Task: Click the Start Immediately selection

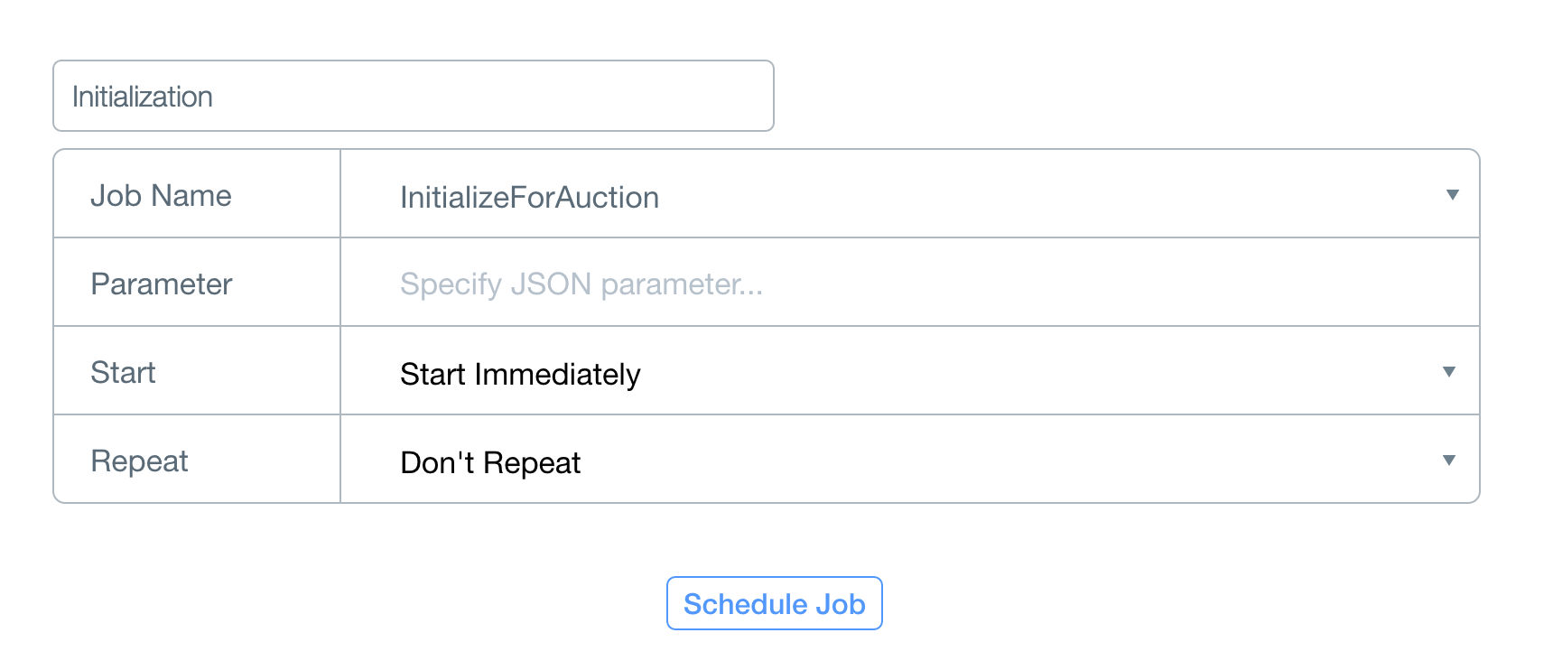Action: pos(520,374)
